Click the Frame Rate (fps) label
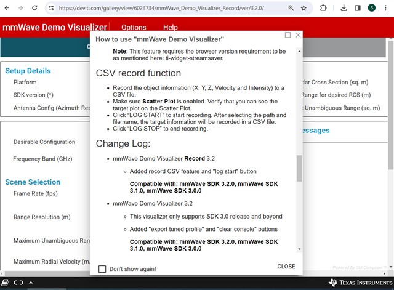 (x=36, y=193)
